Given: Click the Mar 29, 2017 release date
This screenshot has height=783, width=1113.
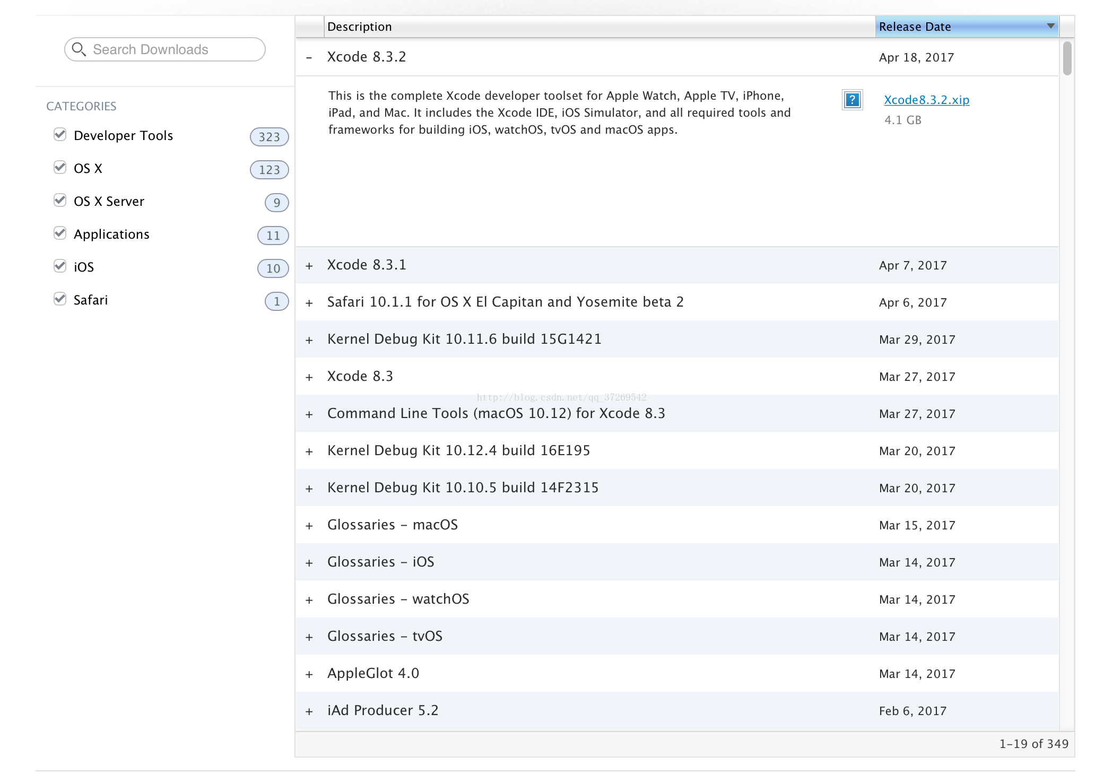Looking at the screenshot, I should coord(917,340).
